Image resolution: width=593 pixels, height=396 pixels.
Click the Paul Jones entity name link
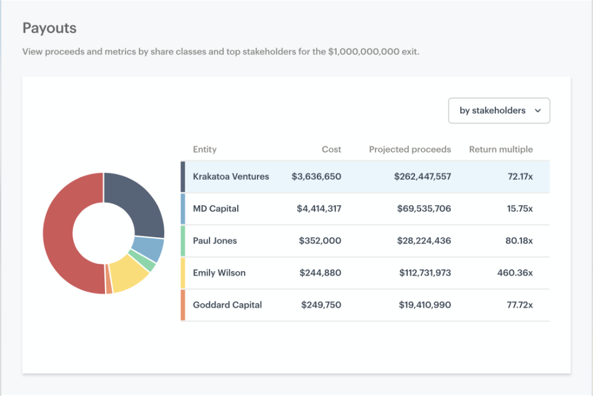point(216,240)
